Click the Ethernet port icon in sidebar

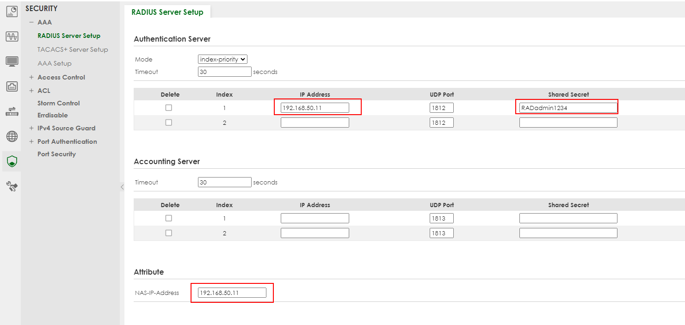point(12,86)
